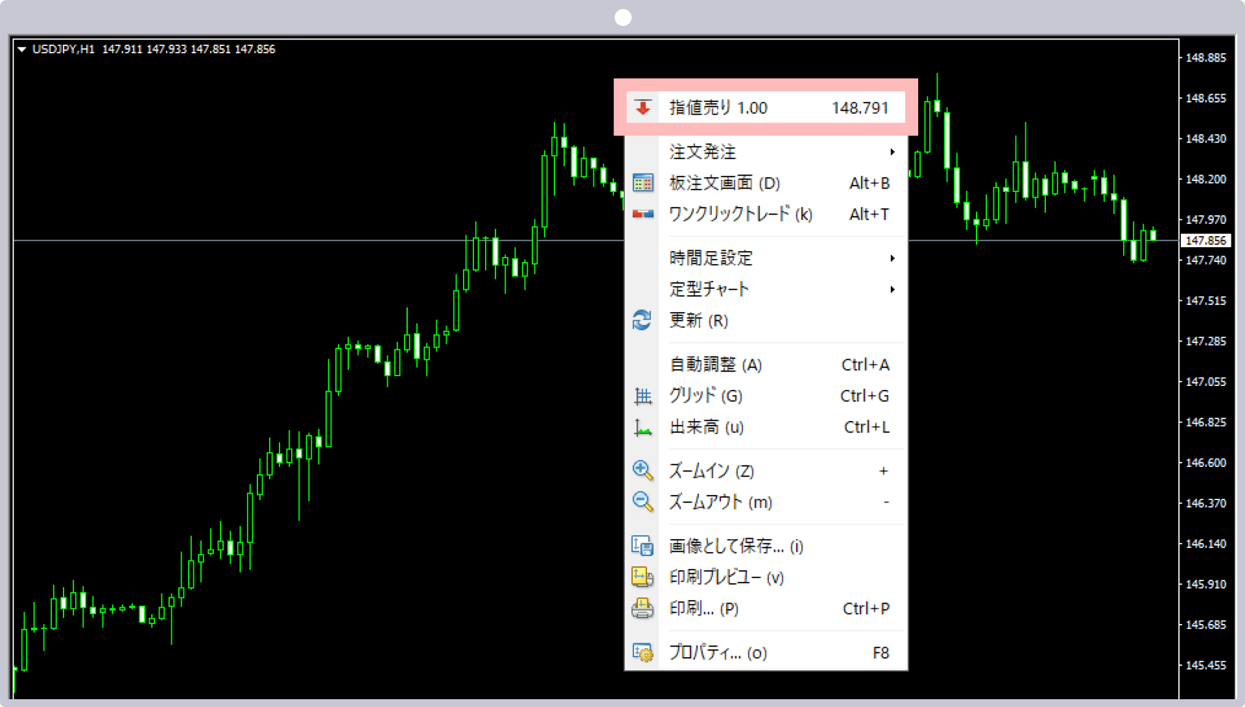Click the Ctrl+P shortcut text
Viewport: 1245px width, 707px height.
(866, 608)
